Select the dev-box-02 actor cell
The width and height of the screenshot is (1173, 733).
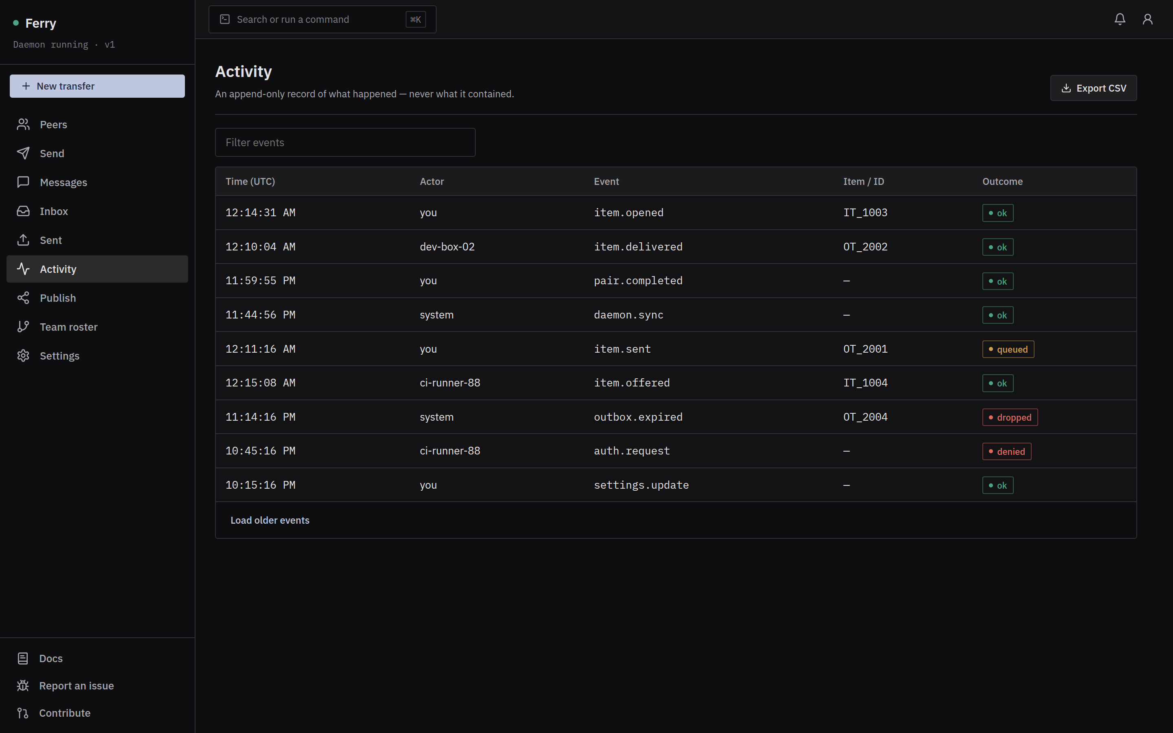[x=447, y=247]
